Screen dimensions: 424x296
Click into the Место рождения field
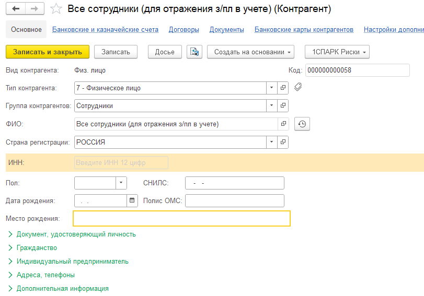click(x=181, y=218)
